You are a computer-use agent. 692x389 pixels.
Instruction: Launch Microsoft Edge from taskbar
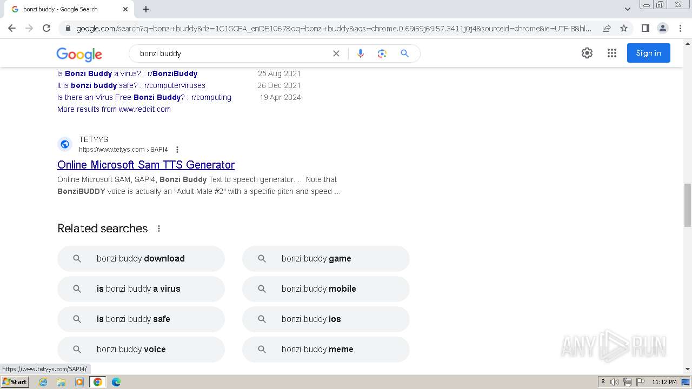(x=116, y=382)
